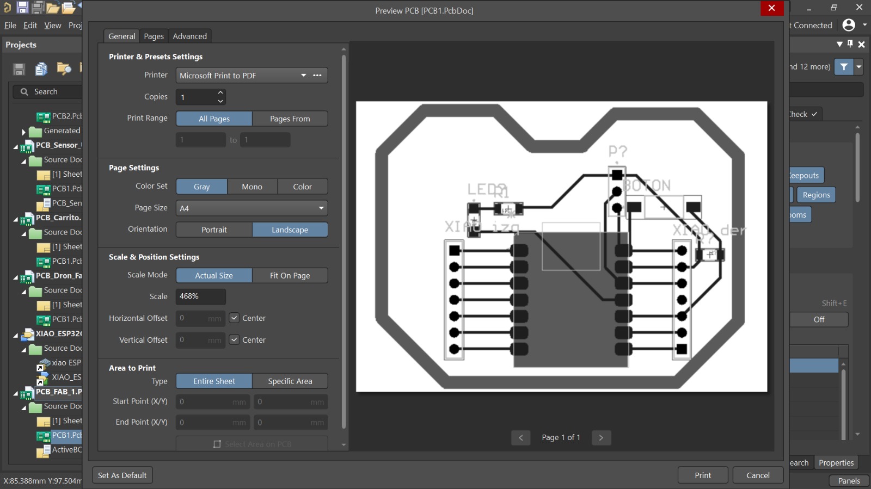Click the pin icon on the right panel
The image size is (871, 489).
click(850, 44)
